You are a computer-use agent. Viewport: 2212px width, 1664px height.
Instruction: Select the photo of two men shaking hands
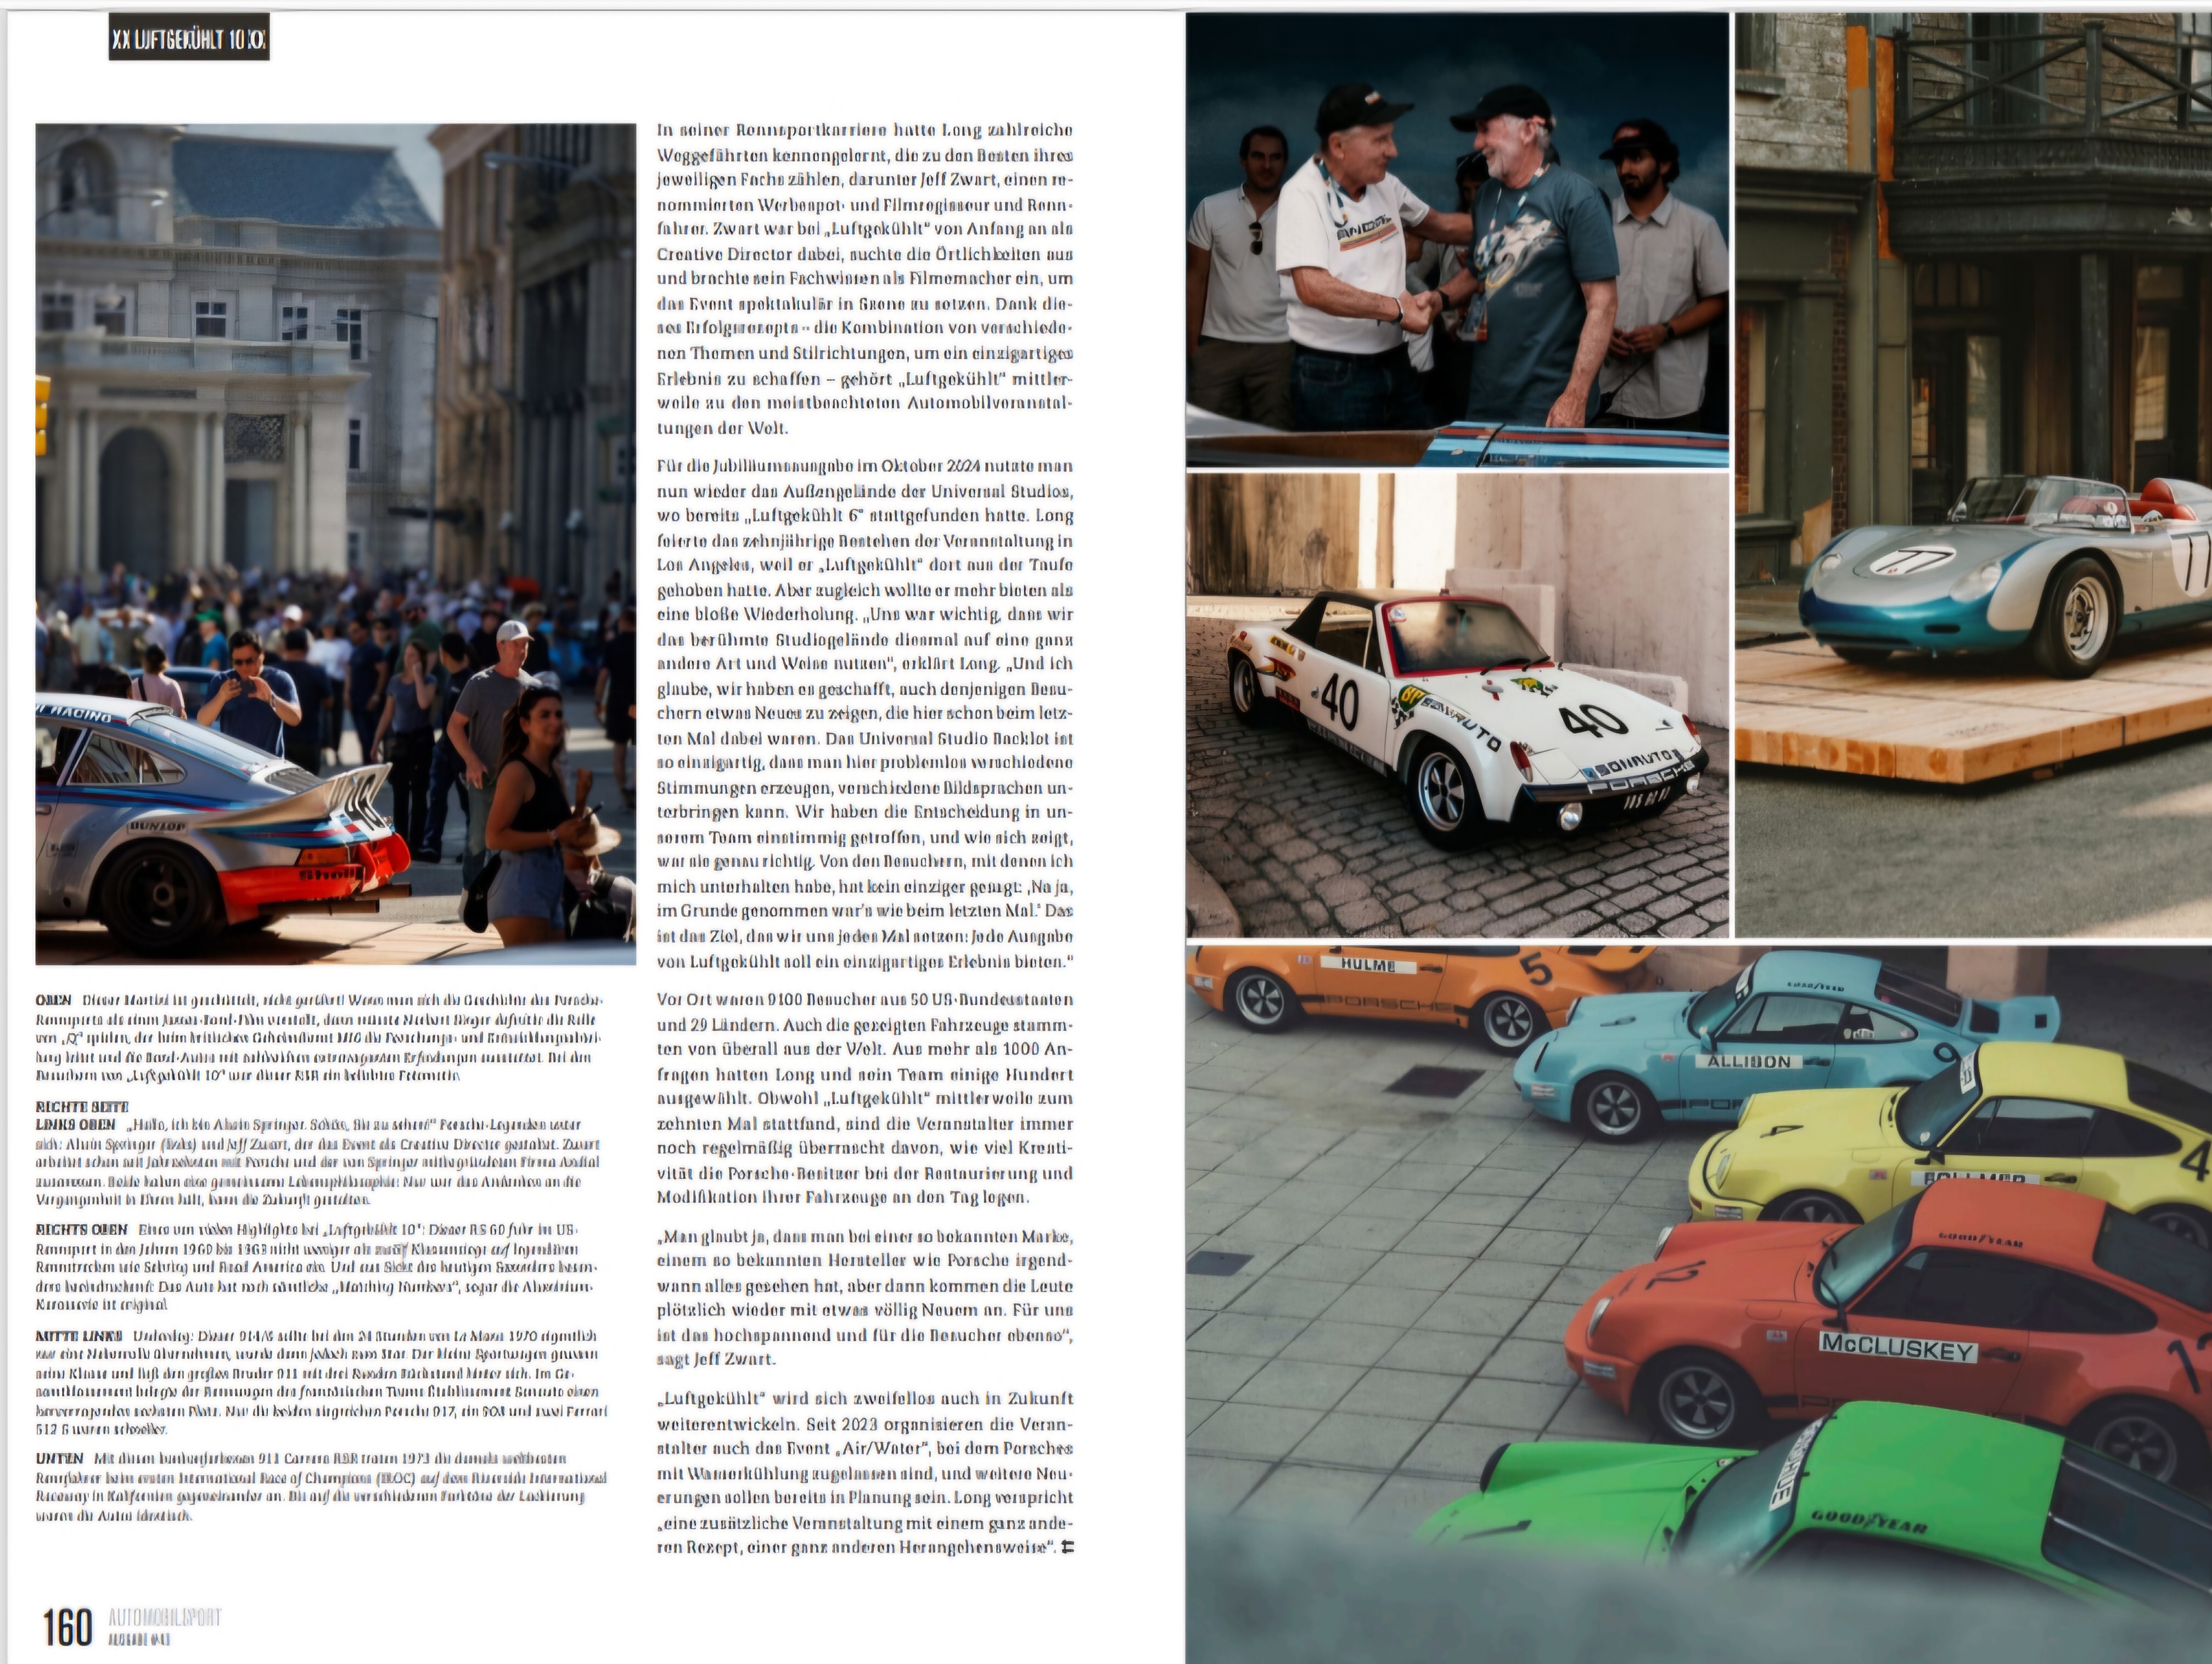1457,240
